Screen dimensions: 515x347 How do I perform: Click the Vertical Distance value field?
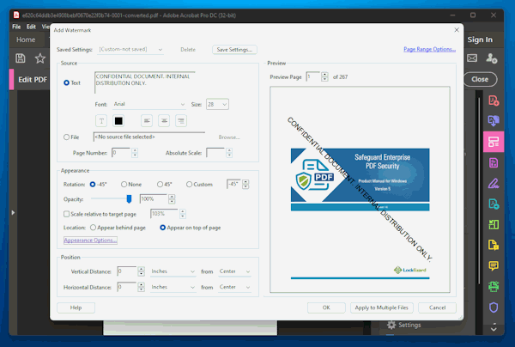[127, 271]
